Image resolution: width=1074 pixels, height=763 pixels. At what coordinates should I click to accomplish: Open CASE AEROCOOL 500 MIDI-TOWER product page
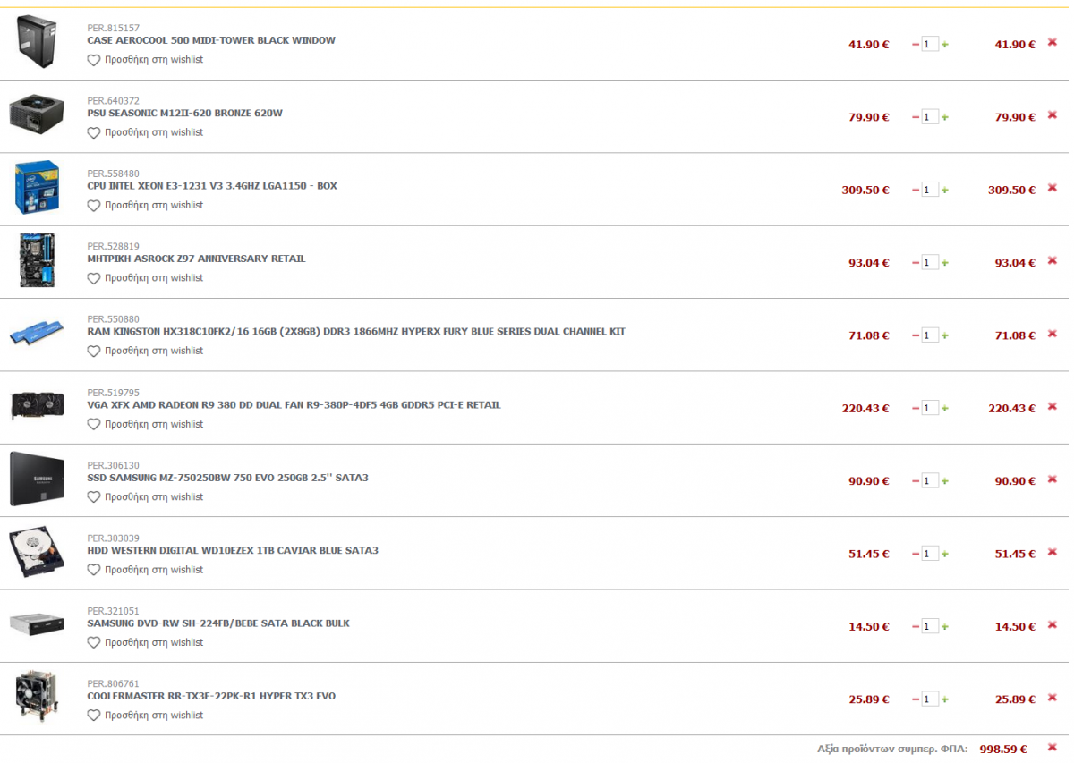(211, 40)
